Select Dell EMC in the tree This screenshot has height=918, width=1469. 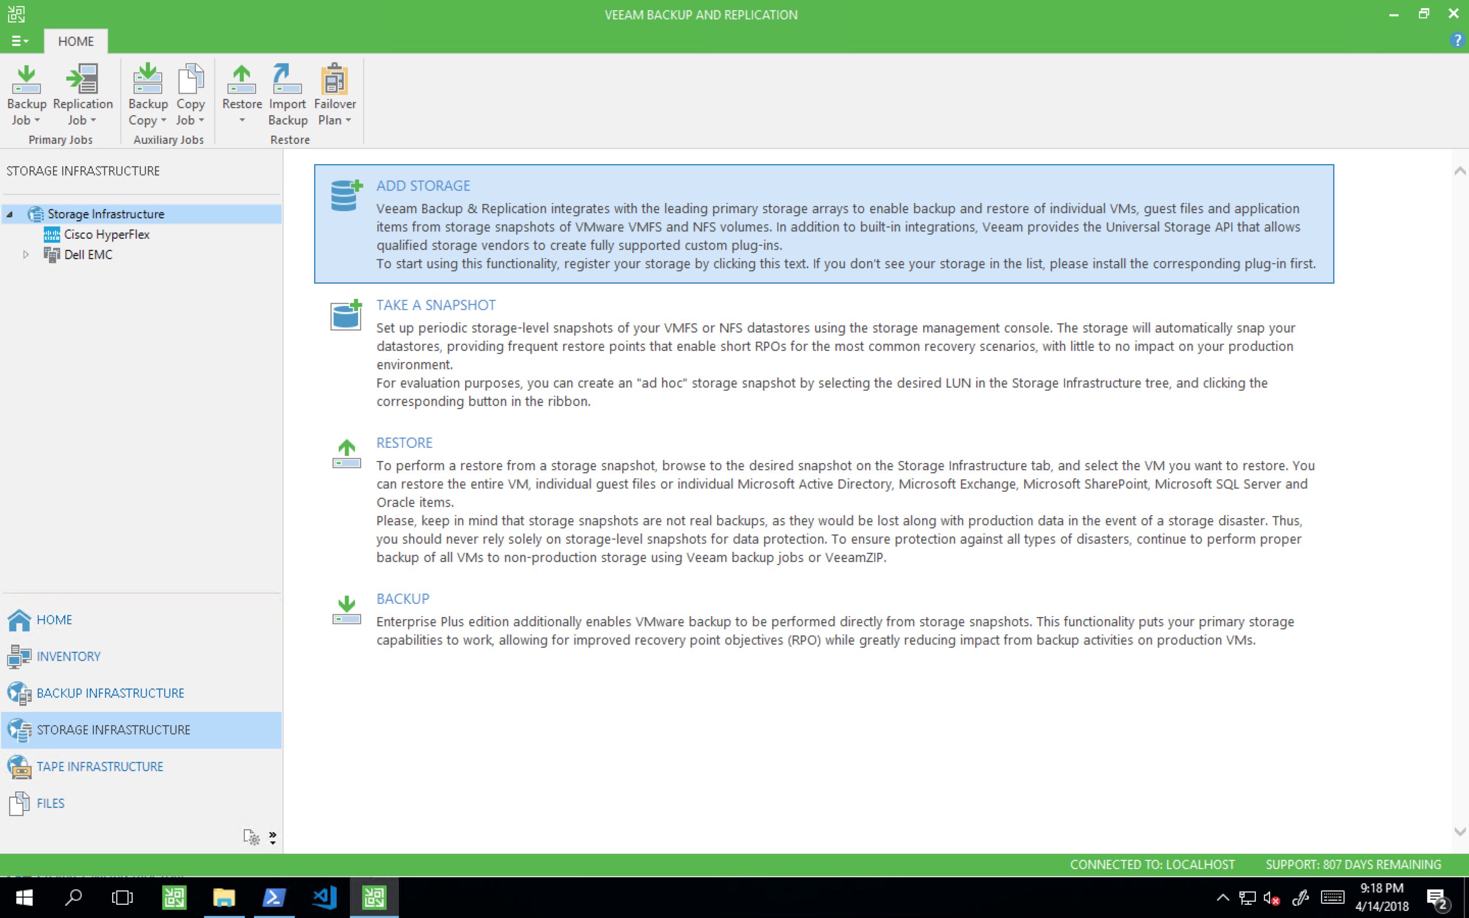tap(89, 254)
